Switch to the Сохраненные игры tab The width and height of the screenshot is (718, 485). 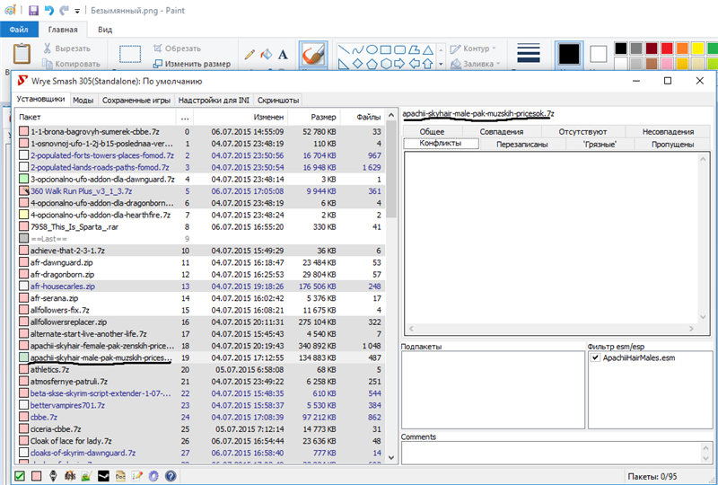[136, 100]
